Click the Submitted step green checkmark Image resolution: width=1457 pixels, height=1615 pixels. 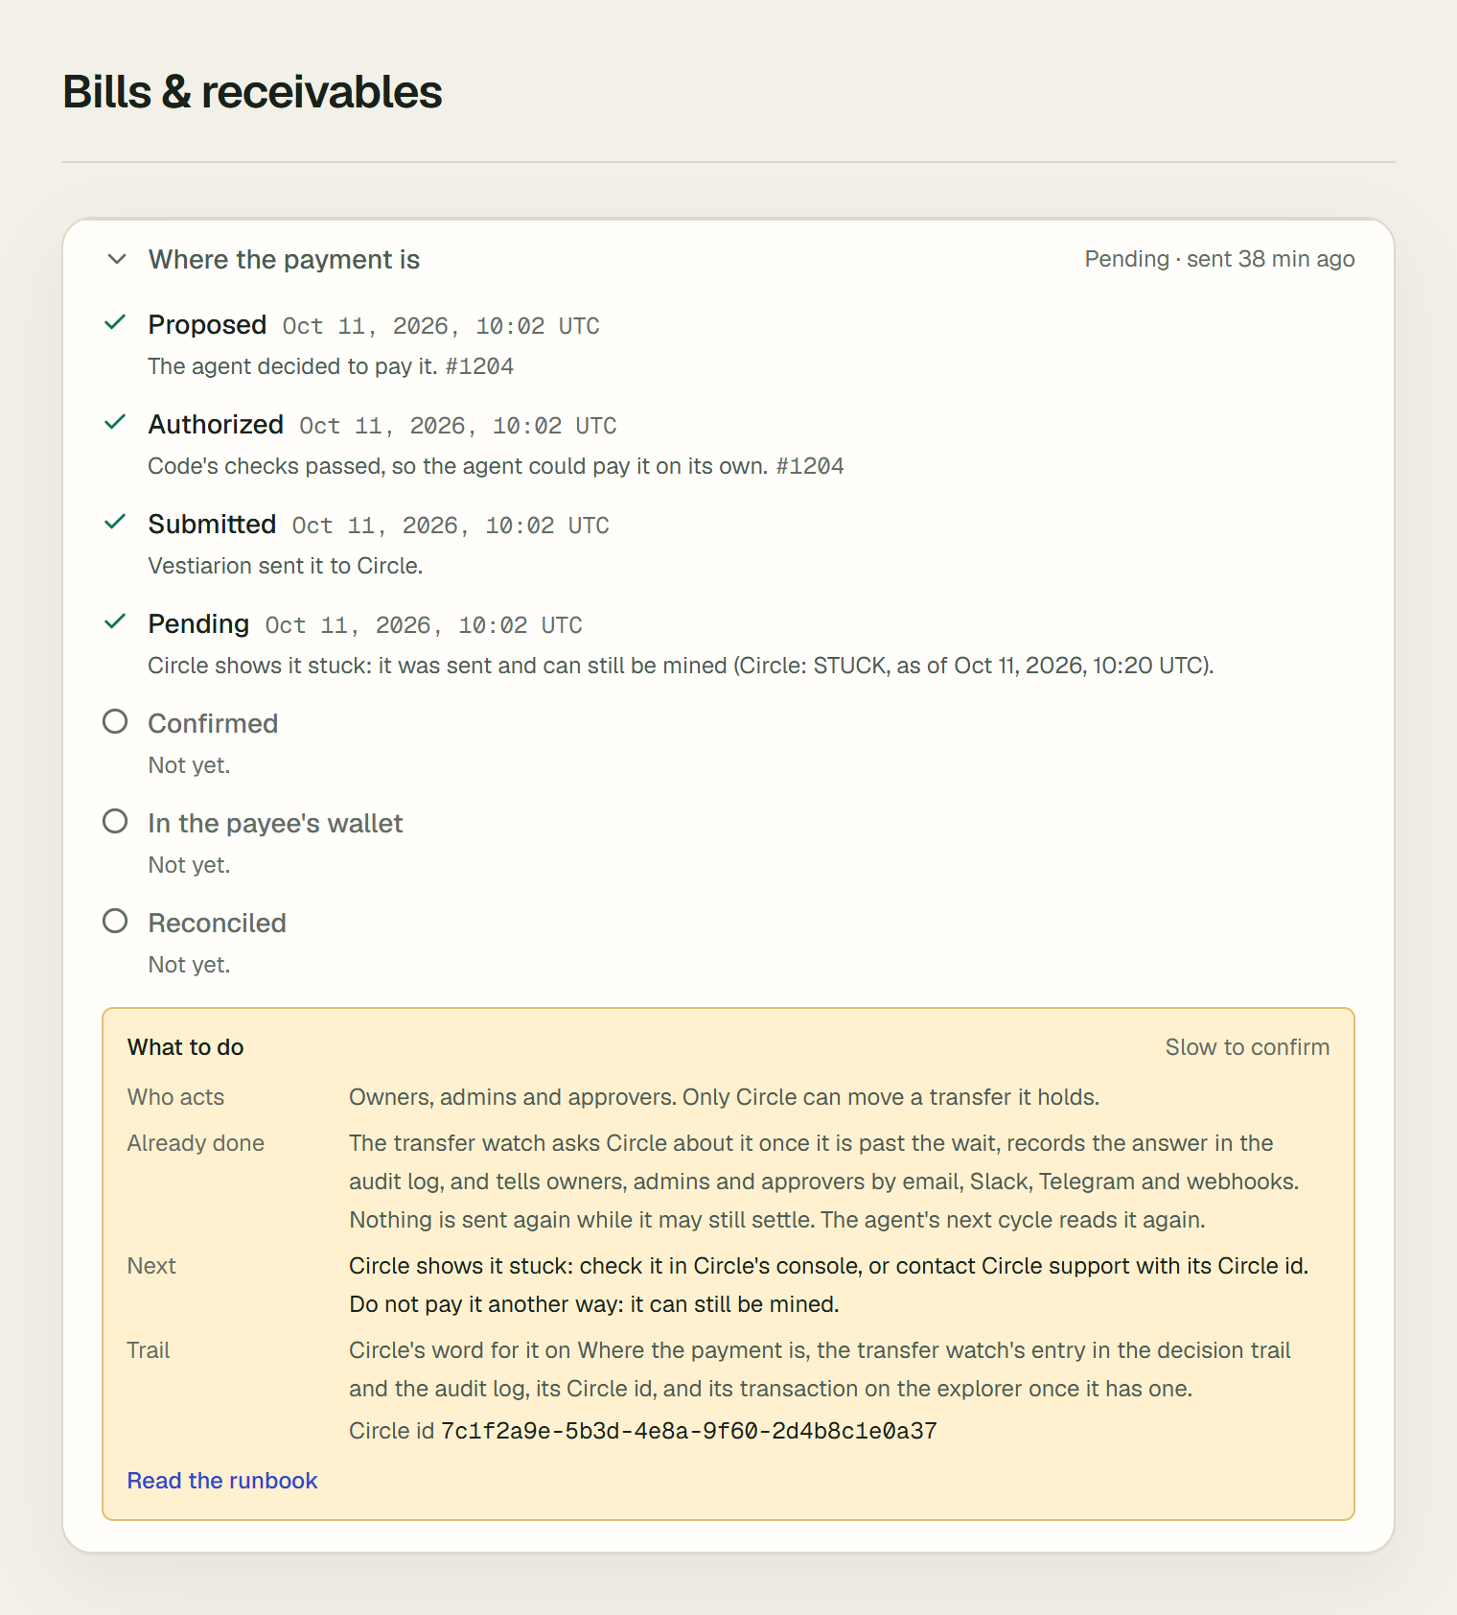tap(115, 522)
